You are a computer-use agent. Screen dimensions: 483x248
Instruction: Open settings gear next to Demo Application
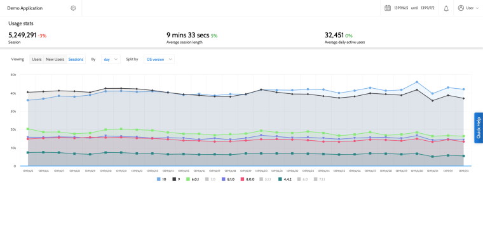pyautogui.click(x=73, y=8)
